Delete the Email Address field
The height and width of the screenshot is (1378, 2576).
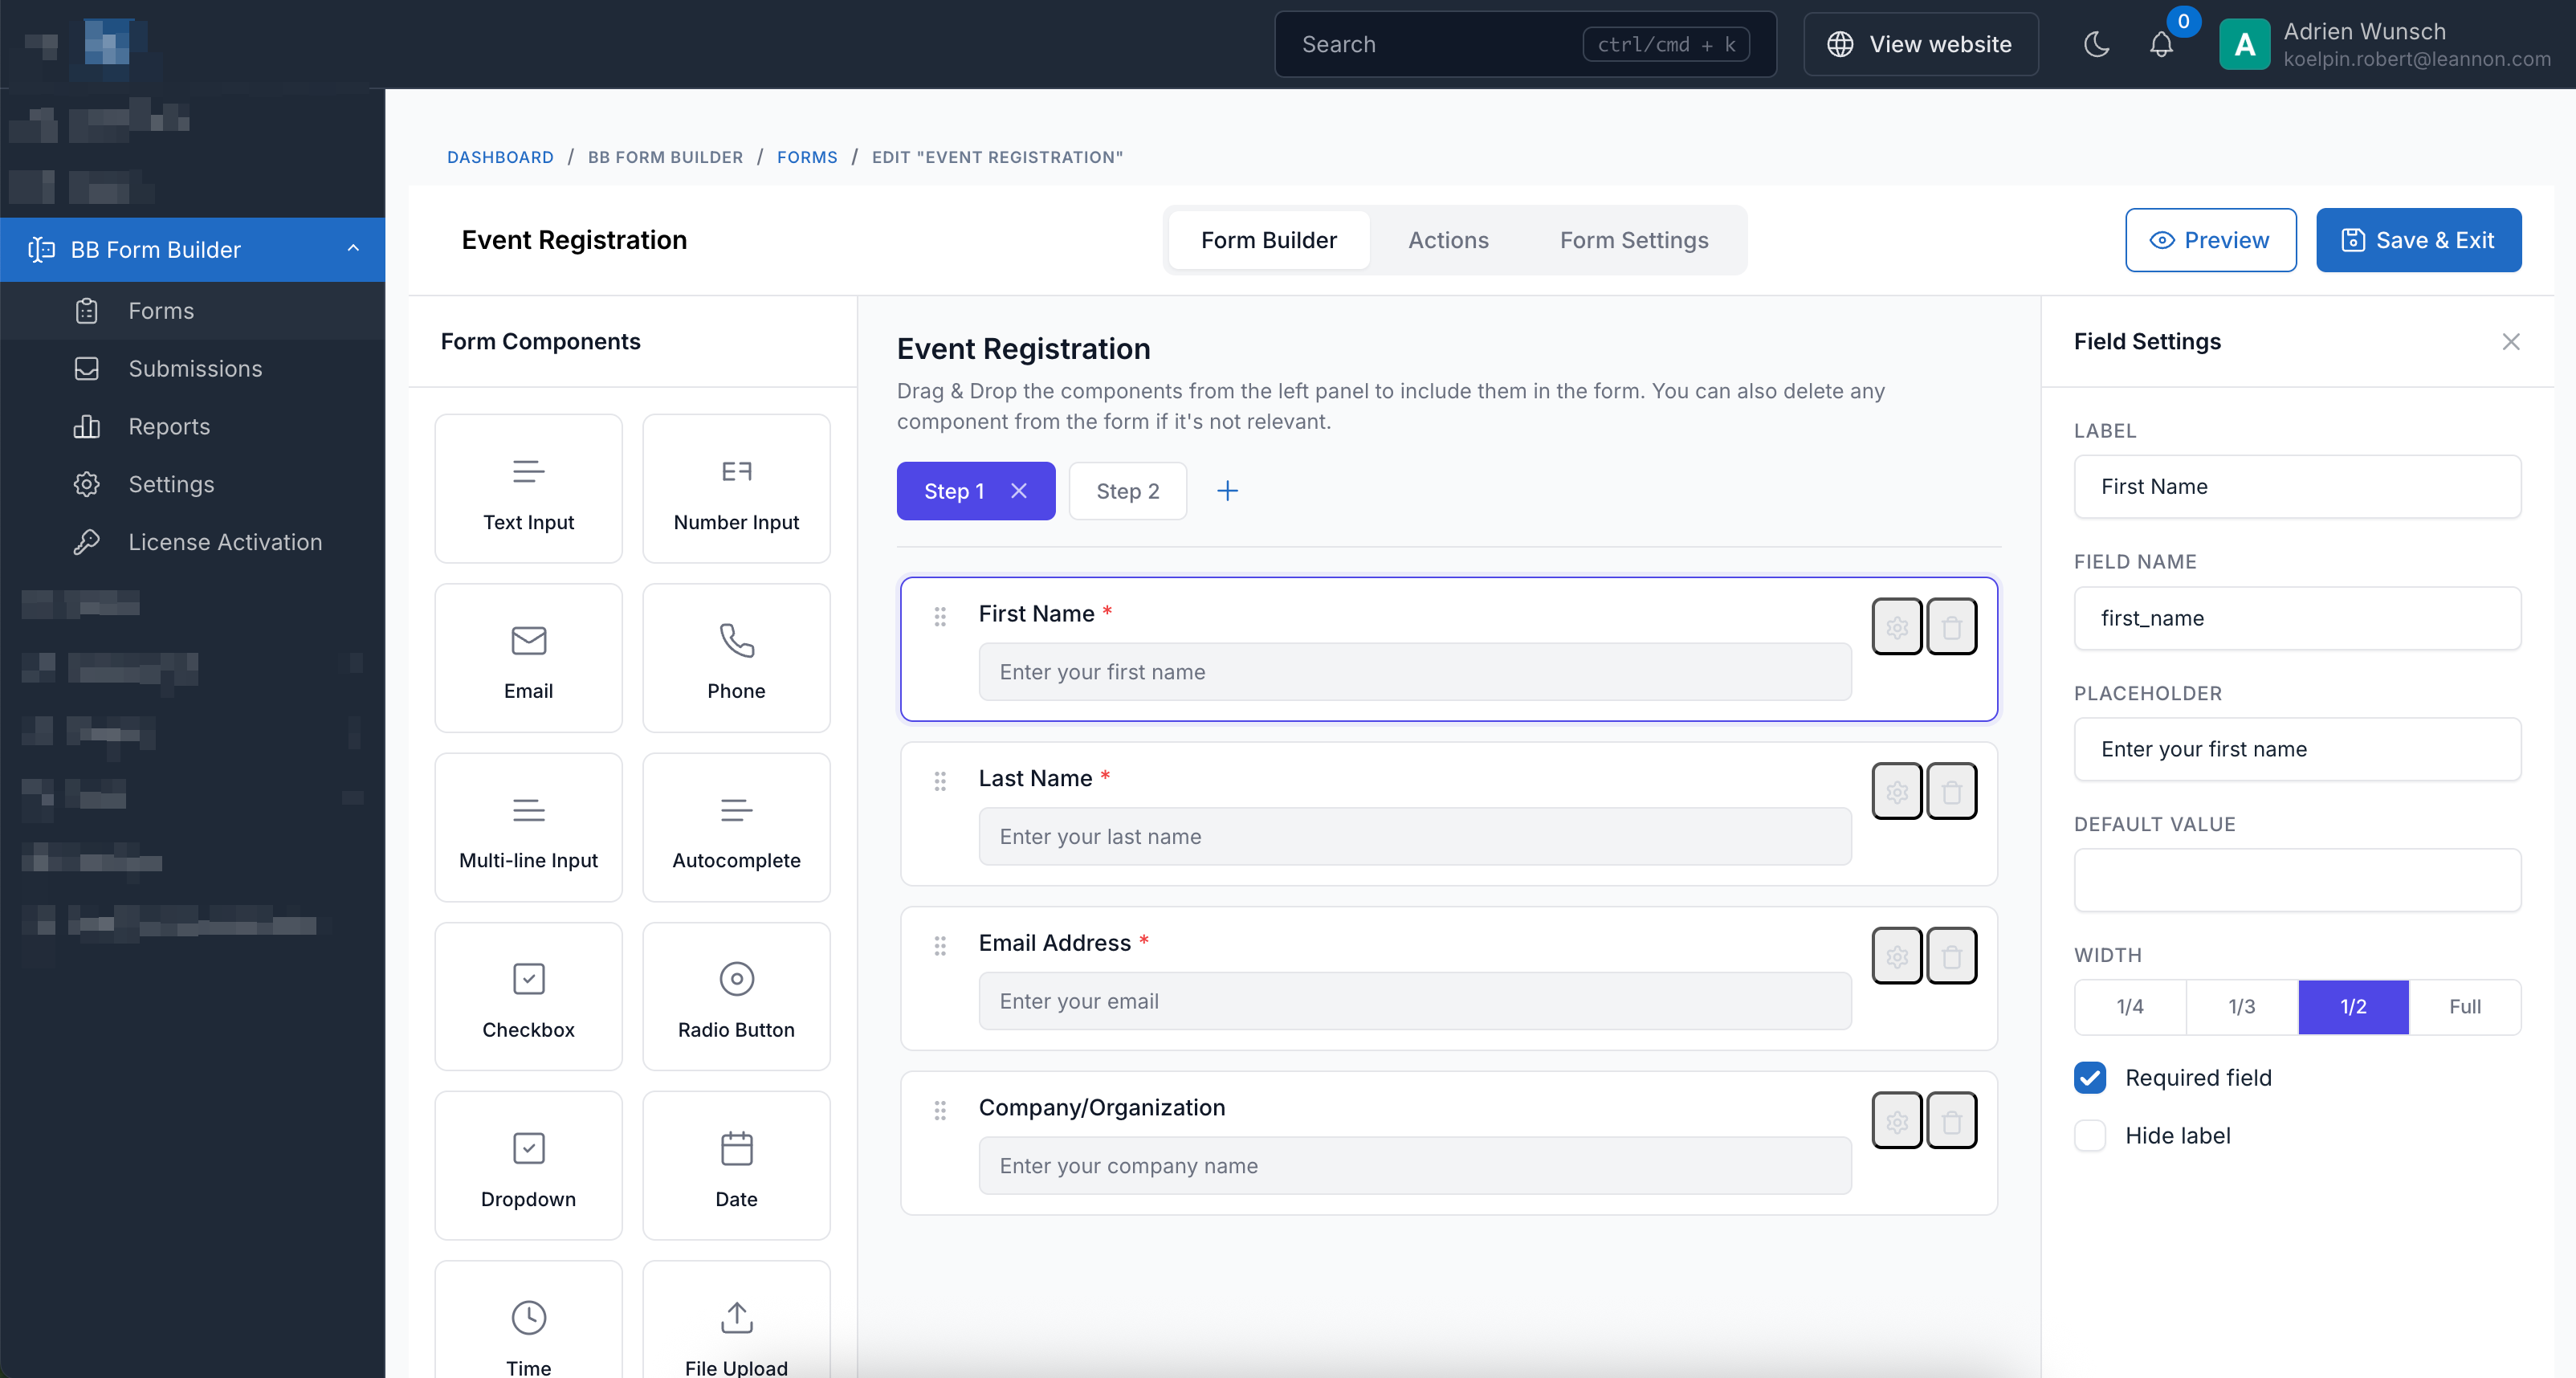(1951, 955)
